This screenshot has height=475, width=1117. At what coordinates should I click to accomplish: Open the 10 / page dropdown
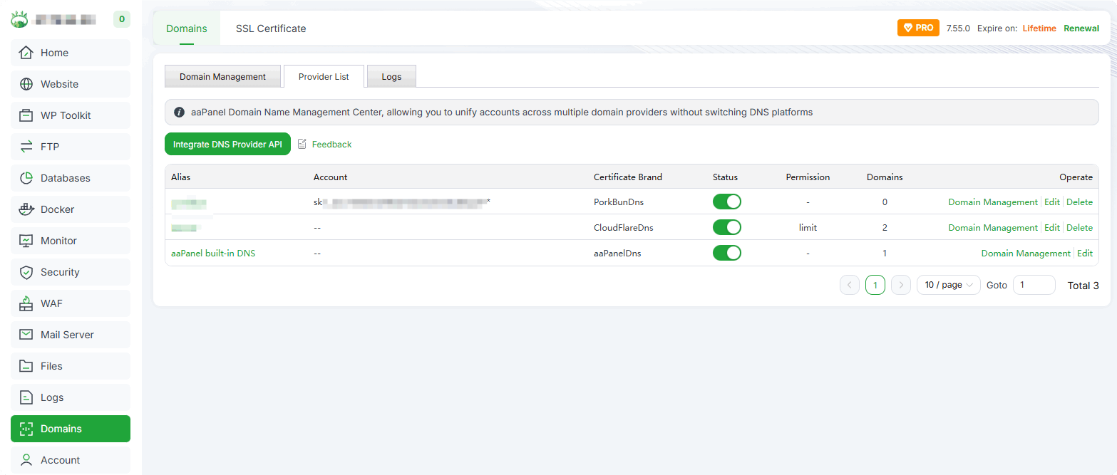tap(948, 285)
